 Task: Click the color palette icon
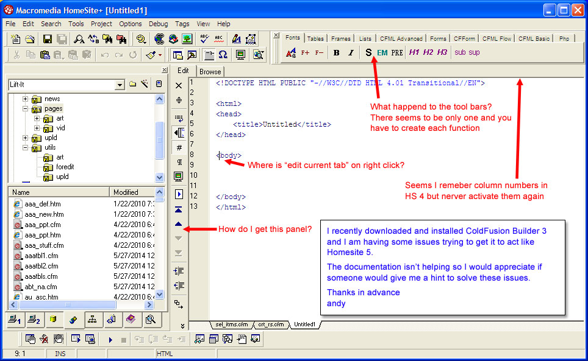141,39
